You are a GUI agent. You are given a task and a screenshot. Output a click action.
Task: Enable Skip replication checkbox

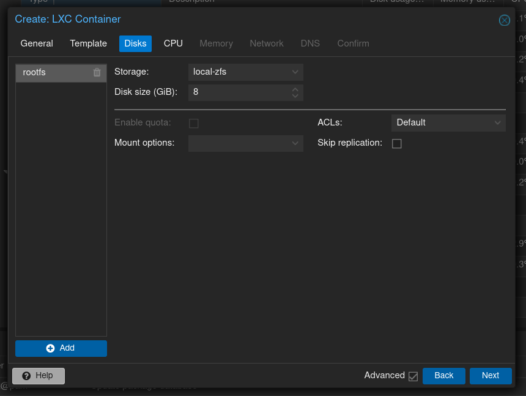pos(397,143)
